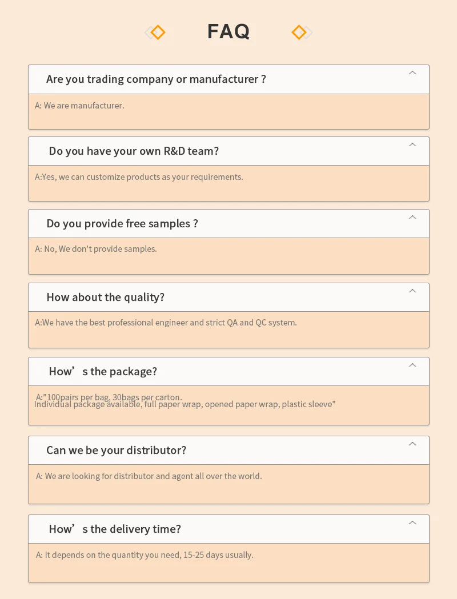
Task: Collapse the trading company or manufacturer question
Action: [x=412, y=73]
